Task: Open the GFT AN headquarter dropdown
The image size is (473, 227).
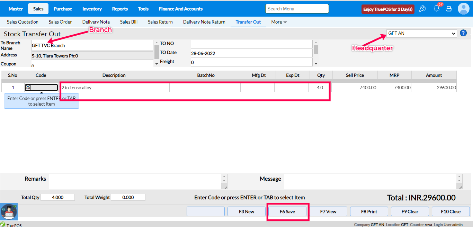Action: pyautogui.click(x=422, y=34)
